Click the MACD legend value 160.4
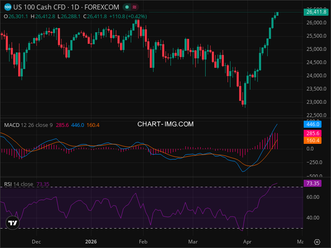Viewport: 331px width, 248px height. coord(93,125)
